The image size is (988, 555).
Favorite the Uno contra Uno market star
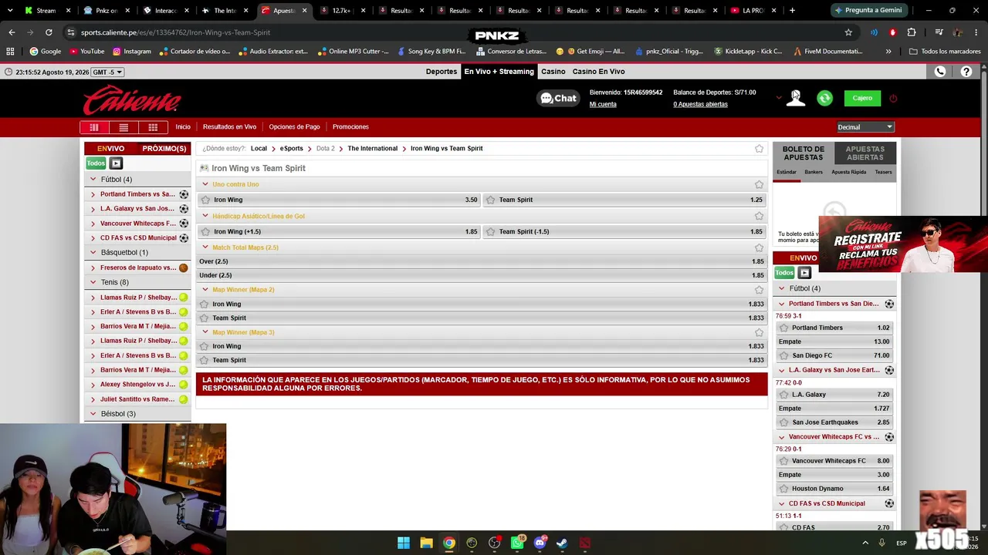click(759, 185)
